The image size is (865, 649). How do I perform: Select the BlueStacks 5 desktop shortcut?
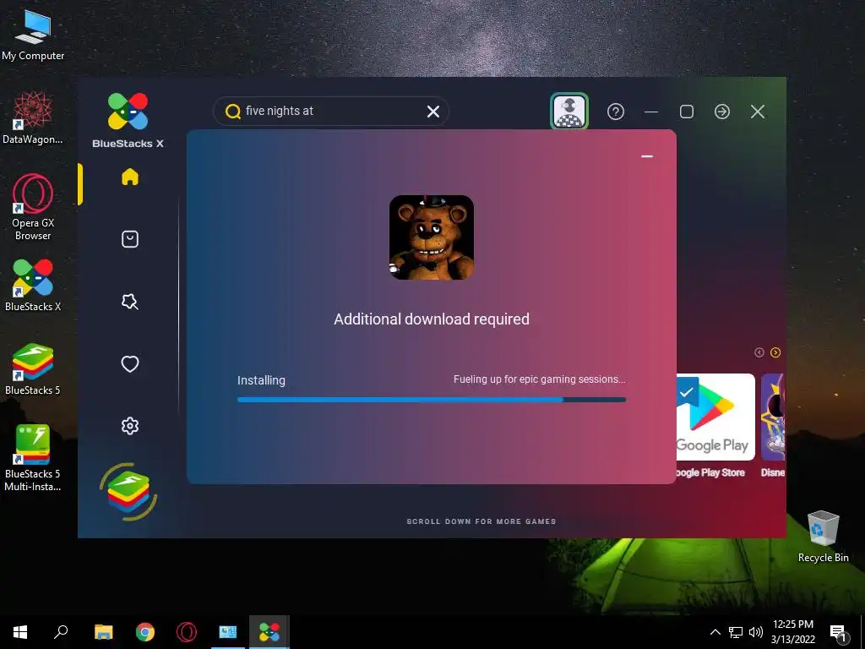click(33, 369)
